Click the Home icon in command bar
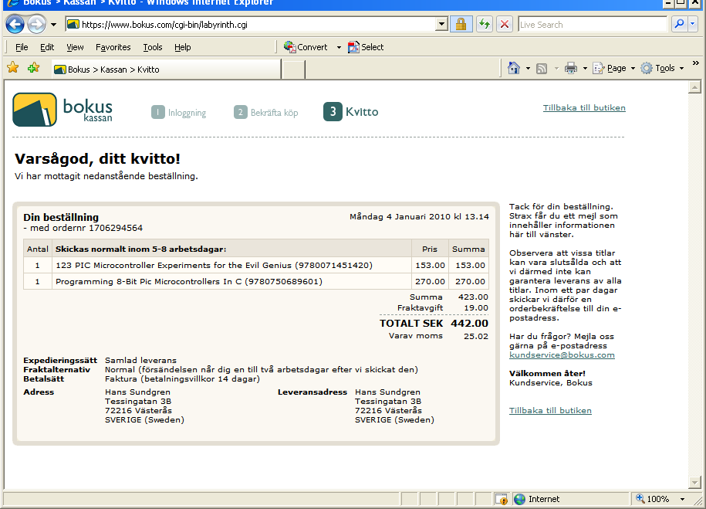Image resolution: width=706 pixels, height=509 pixels. coord(514,68)
